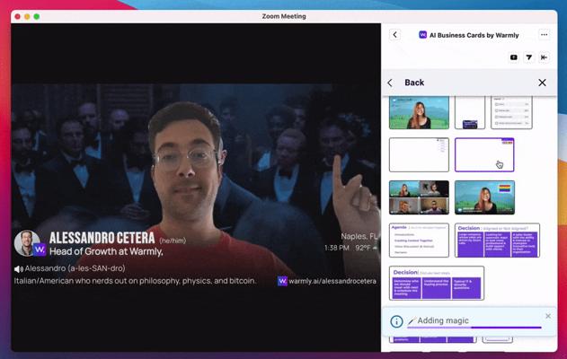567x359 pixels.
Task: Click the Warmly logo beside the profile link
Action: [x=282, y=281]
